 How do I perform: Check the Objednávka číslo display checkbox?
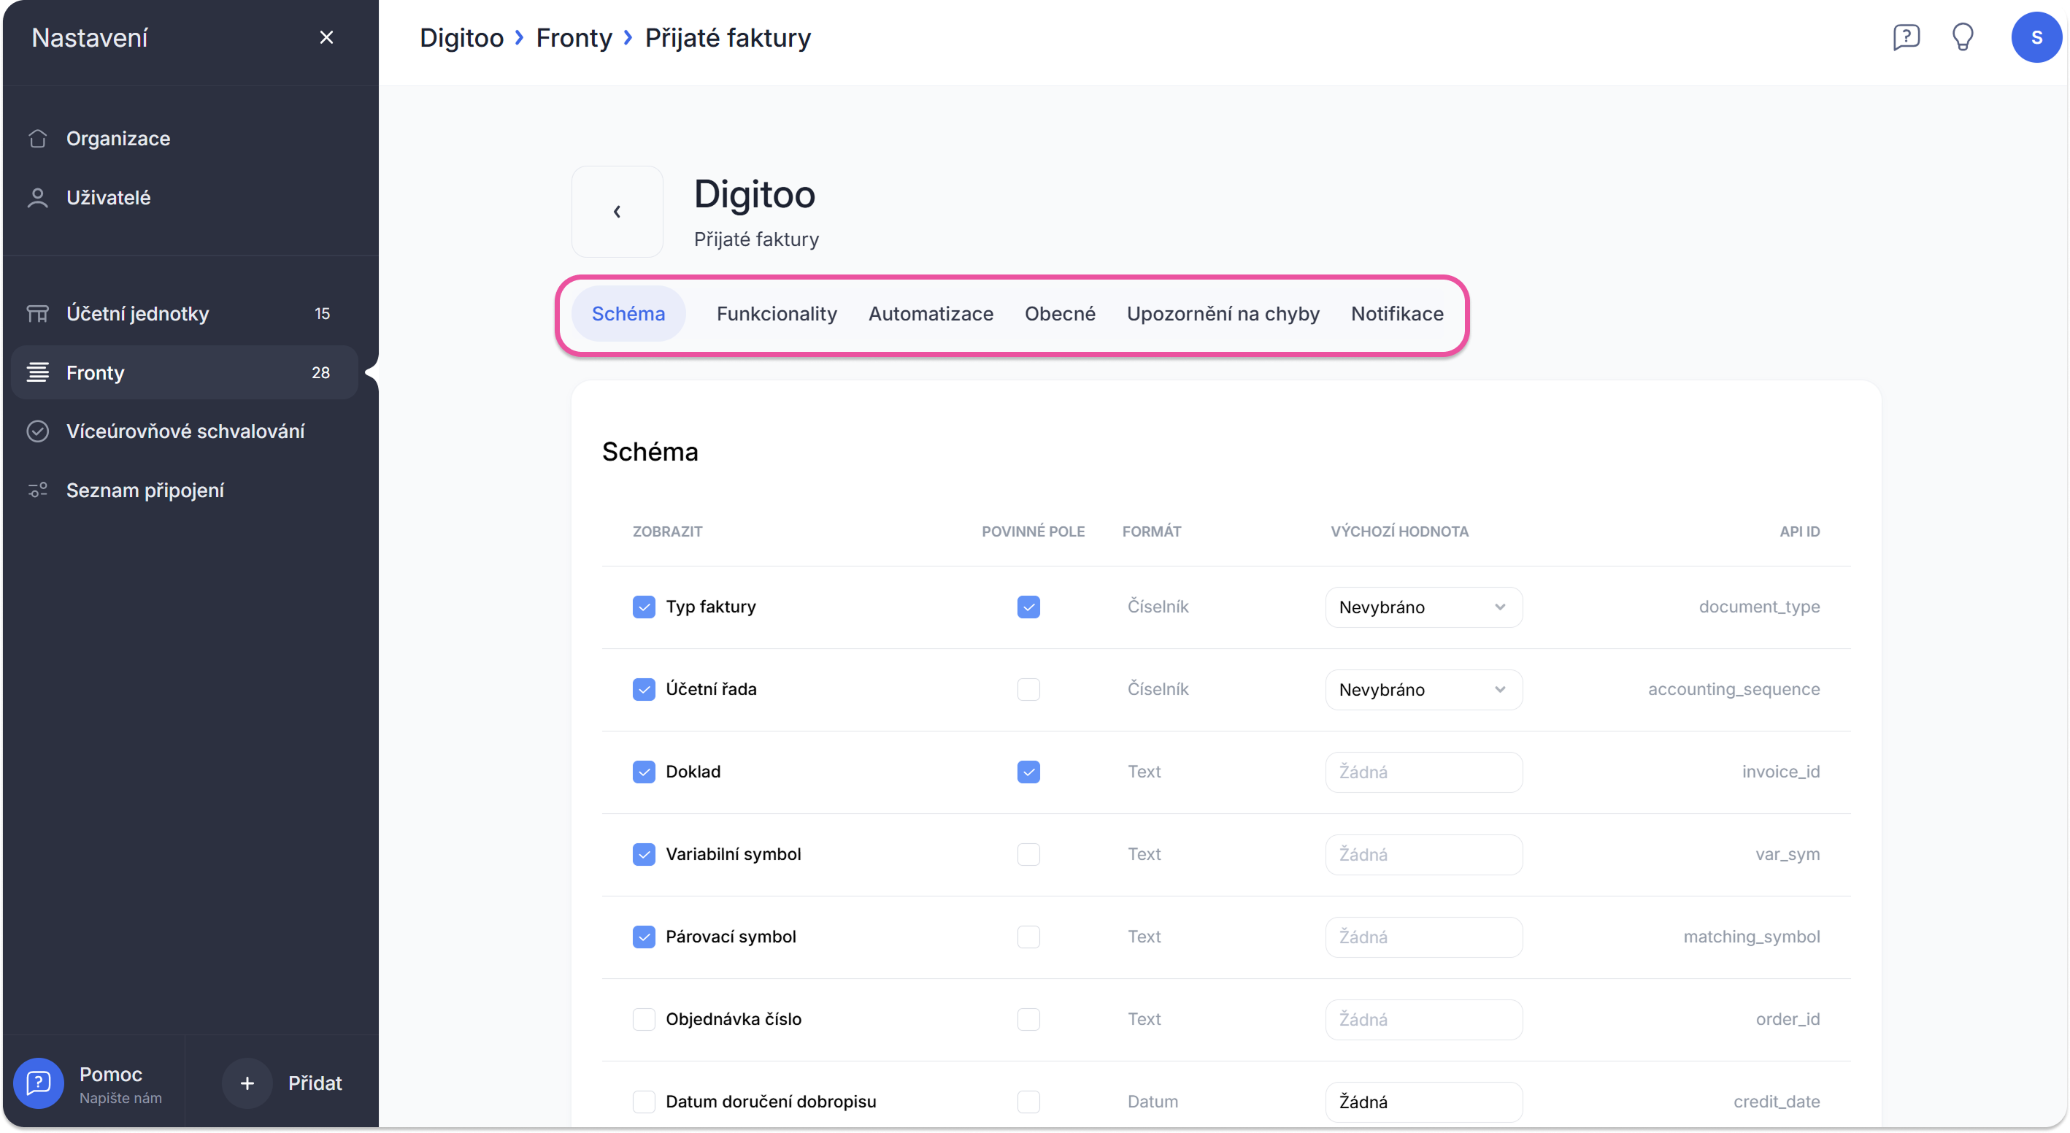(644, 1019)
